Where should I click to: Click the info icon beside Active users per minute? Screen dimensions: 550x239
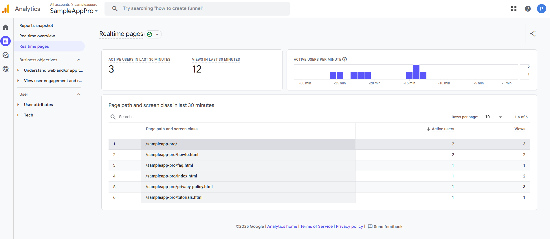[344, 59]
